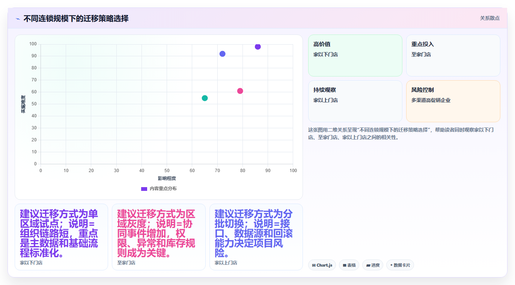Click the 关系散点 label in header

tap(489, 18)
